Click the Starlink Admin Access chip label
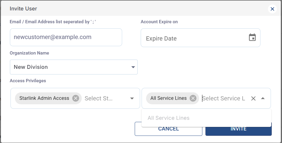This screenshot has width=282, height=143. [44, 98]
